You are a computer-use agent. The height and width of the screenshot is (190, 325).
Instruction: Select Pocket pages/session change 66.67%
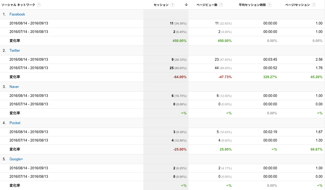[x=317, y=149]
